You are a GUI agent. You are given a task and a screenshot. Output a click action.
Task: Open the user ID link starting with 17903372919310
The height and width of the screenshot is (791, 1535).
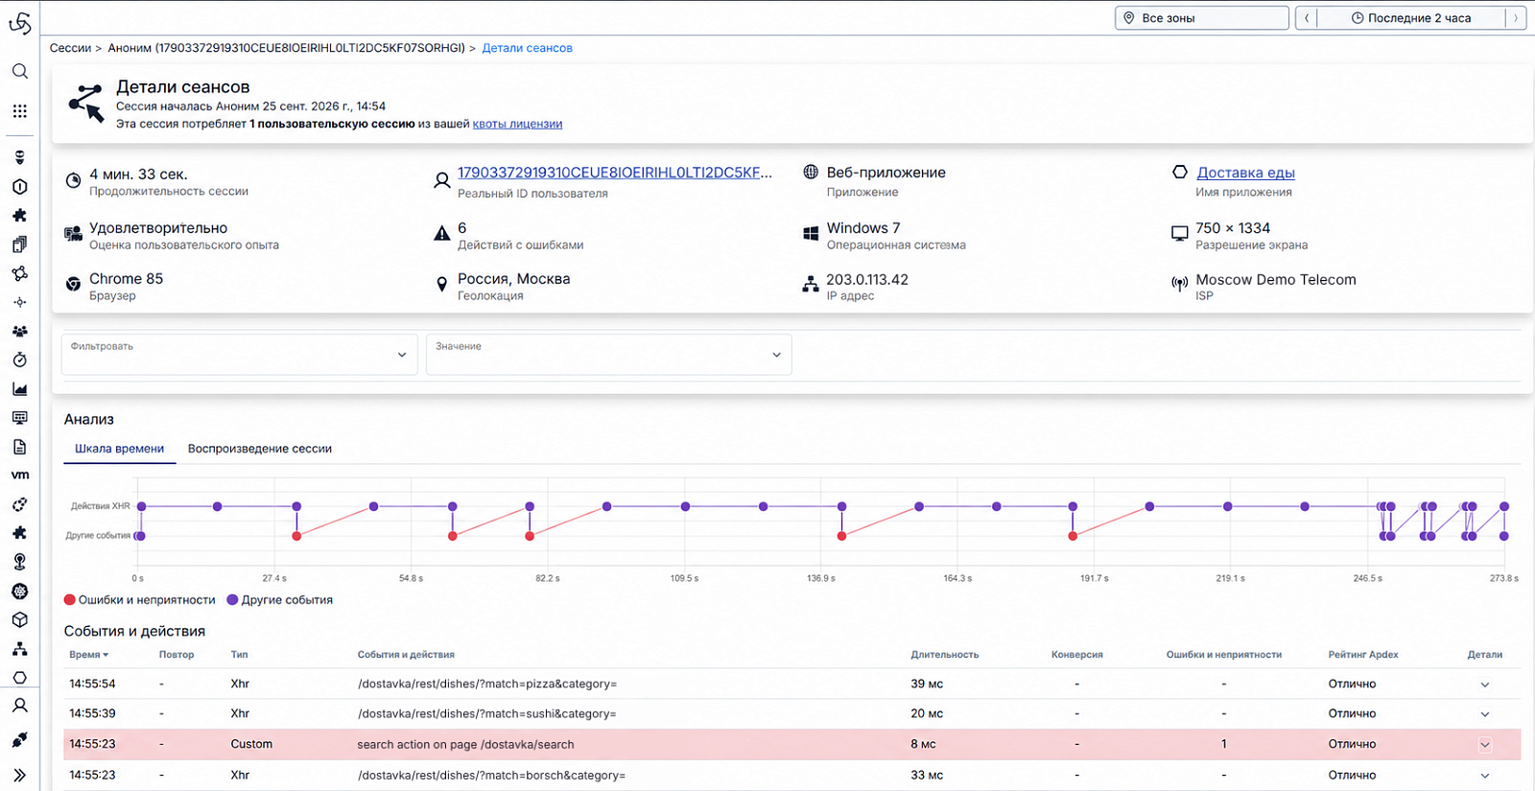click(615, 173)
